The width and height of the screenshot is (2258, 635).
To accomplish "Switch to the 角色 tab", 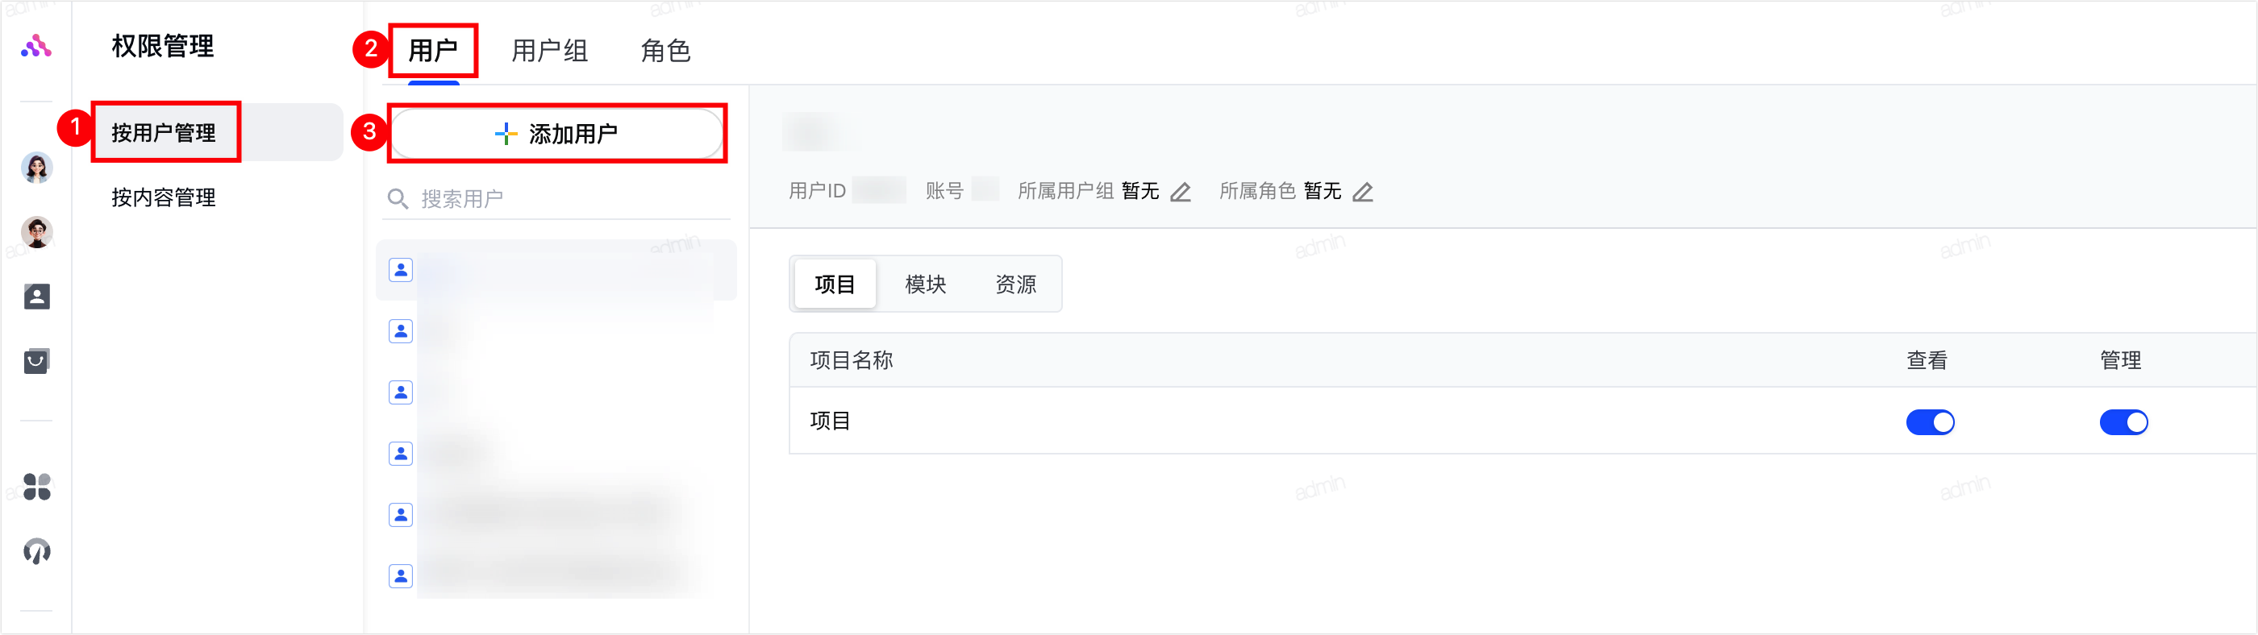I will [x=666, y=51].
